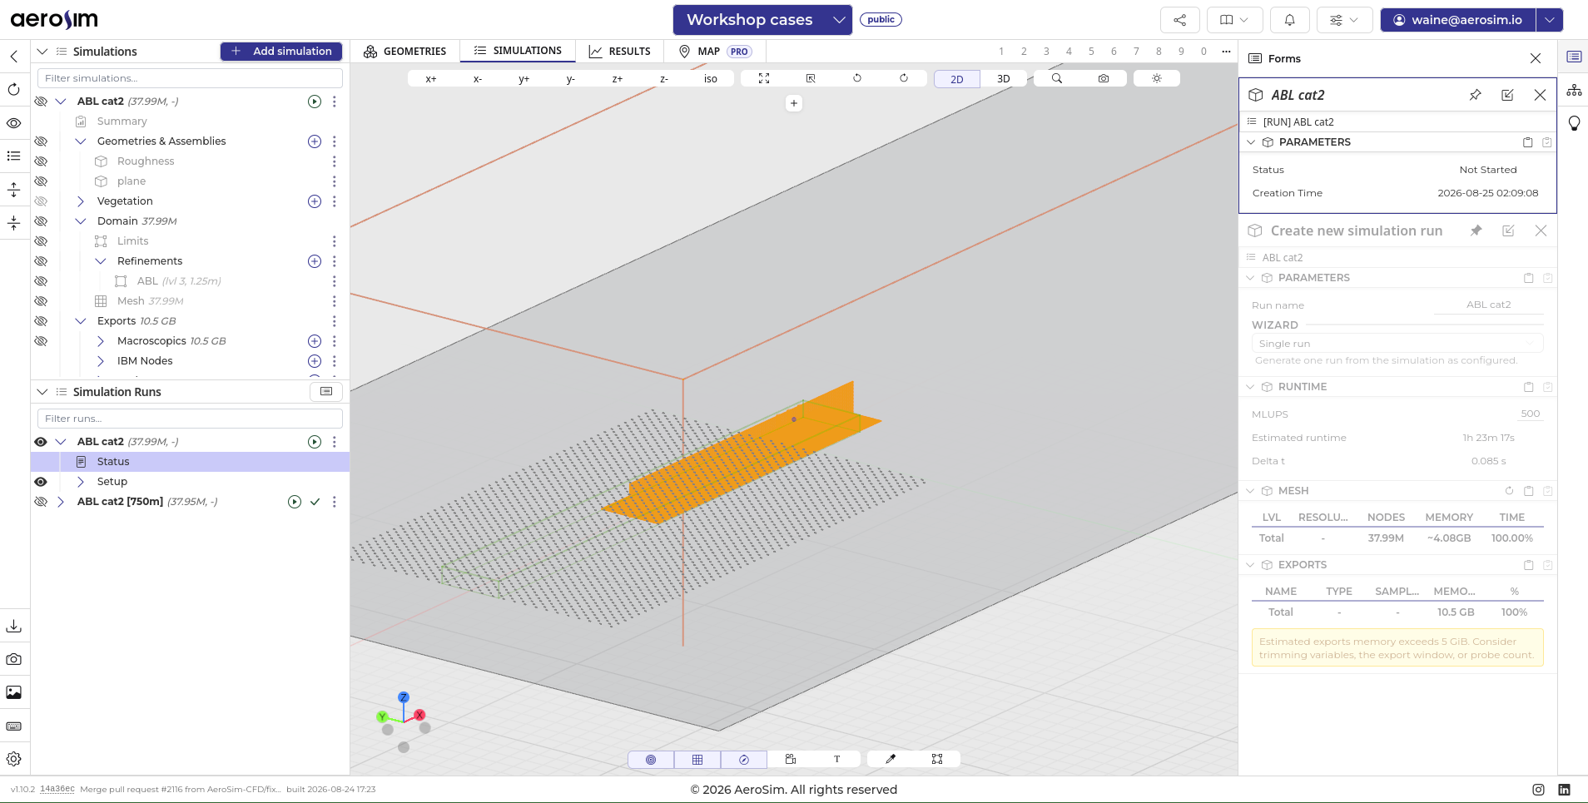The height and width of the screenshot is (803, 1588).
Task: Expand the IBM Nodes node
Action: [101, 361]
